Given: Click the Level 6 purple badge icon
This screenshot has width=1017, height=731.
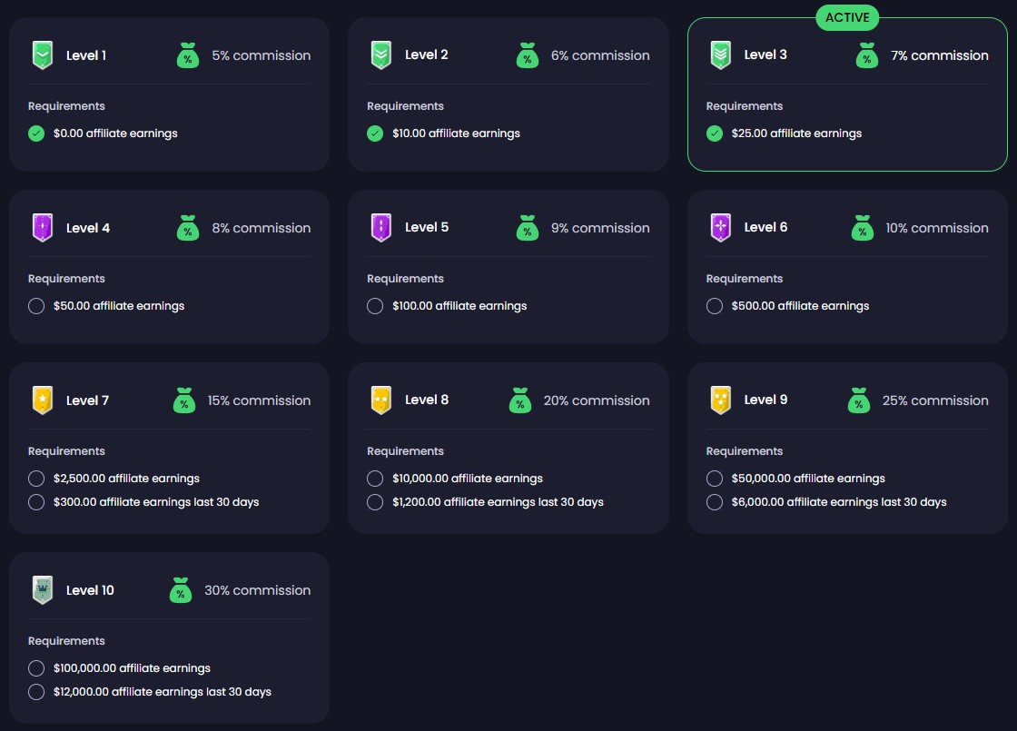Looking at the screenshot, I should 720,228.
